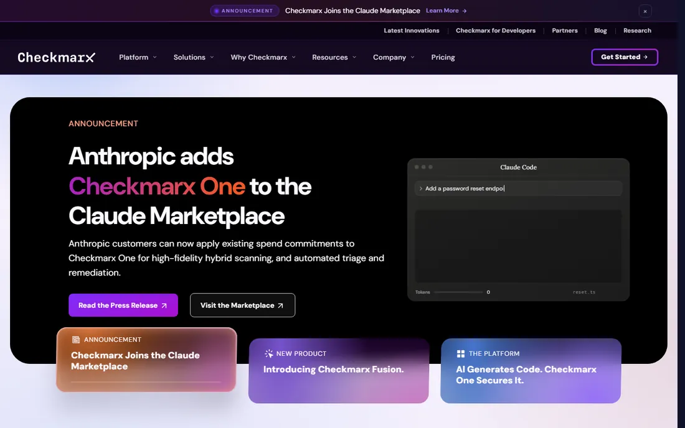685x428 pixels.
Task: Select the AI Generates Code card
Action: pyautogui.click(x=531, y=370)
